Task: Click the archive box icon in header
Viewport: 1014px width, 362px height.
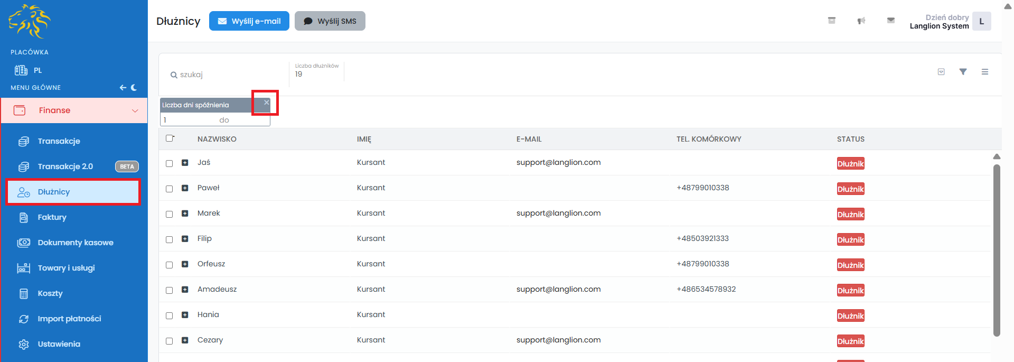Action: click(831, 21)
